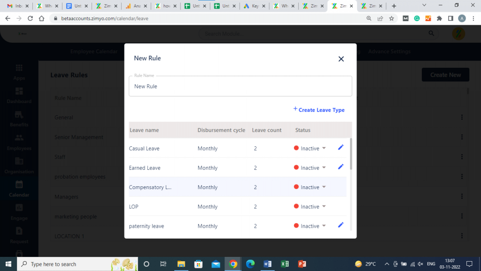Open a new browser tab
Image resolution: width=481 pixels, height=271 pixels.
[394, 6]
